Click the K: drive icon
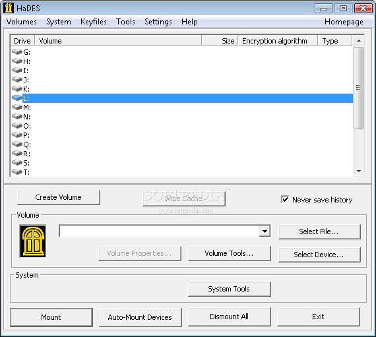 [17, 88]
